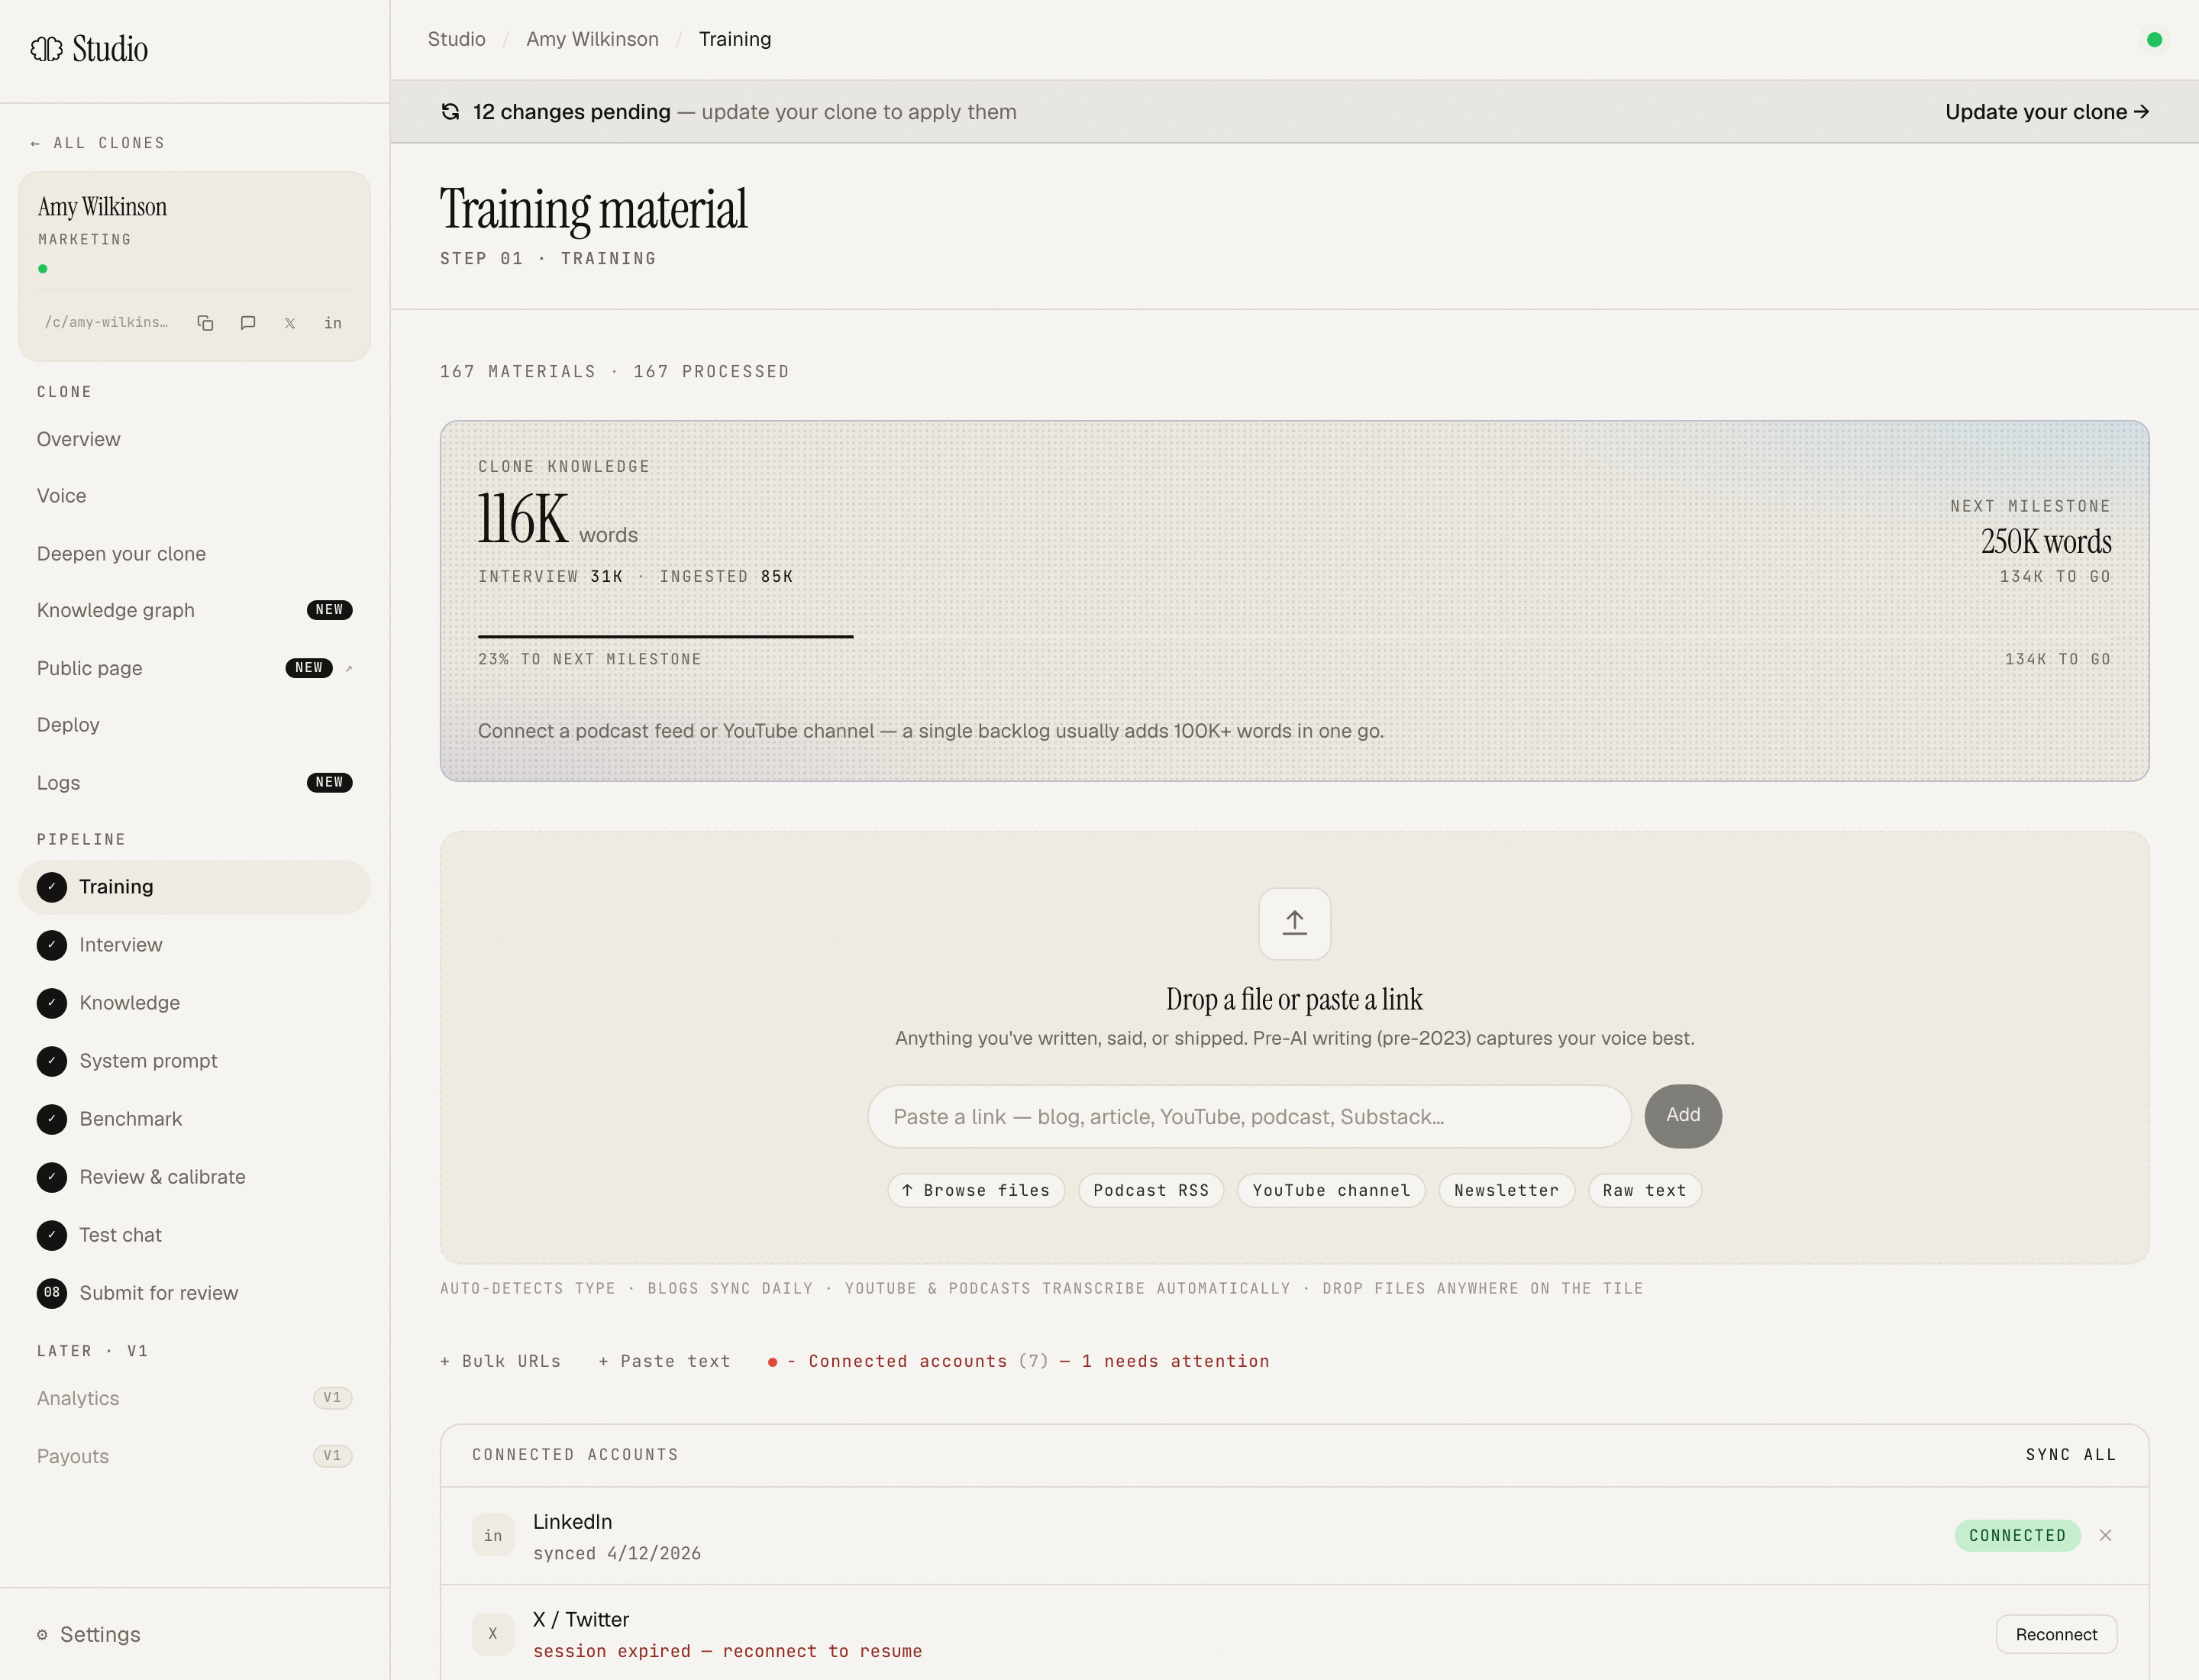The image size is (2199, 1680).
Task: Click the Add link button
Action: pos(1683,1116)
